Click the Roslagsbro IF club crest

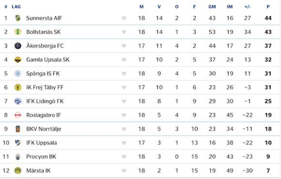(18, 115)
